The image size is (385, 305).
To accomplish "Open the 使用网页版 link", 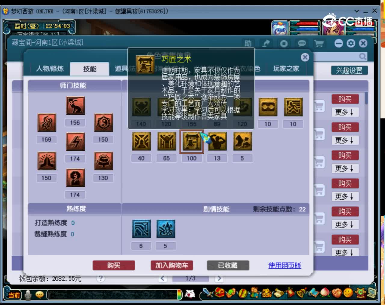I will [285, 265].
